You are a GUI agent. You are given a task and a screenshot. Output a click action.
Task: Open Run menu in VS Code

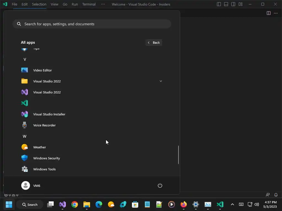point(75,4)
